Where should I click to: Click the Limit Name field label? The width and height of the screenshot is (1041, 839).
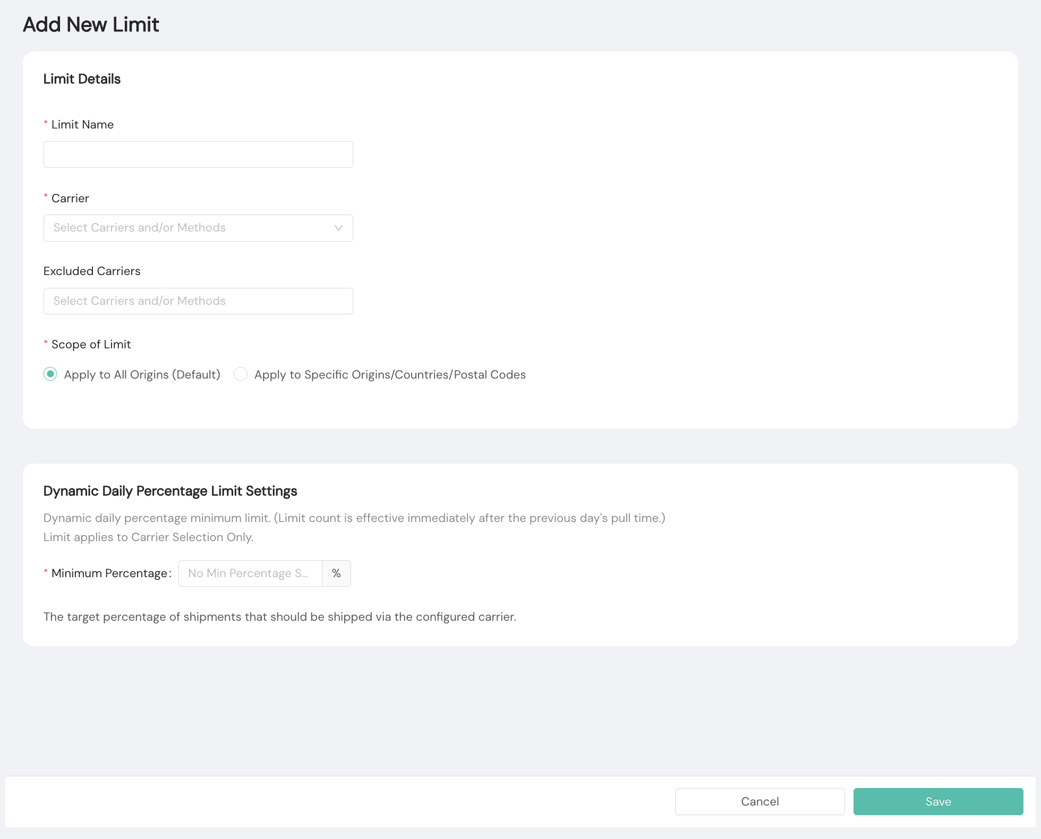82,124
